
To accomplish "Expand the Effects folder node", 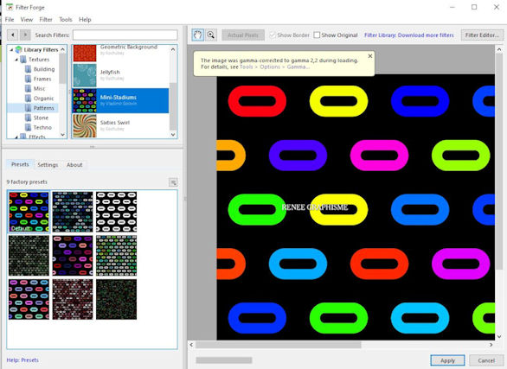I will click(16, 137).
